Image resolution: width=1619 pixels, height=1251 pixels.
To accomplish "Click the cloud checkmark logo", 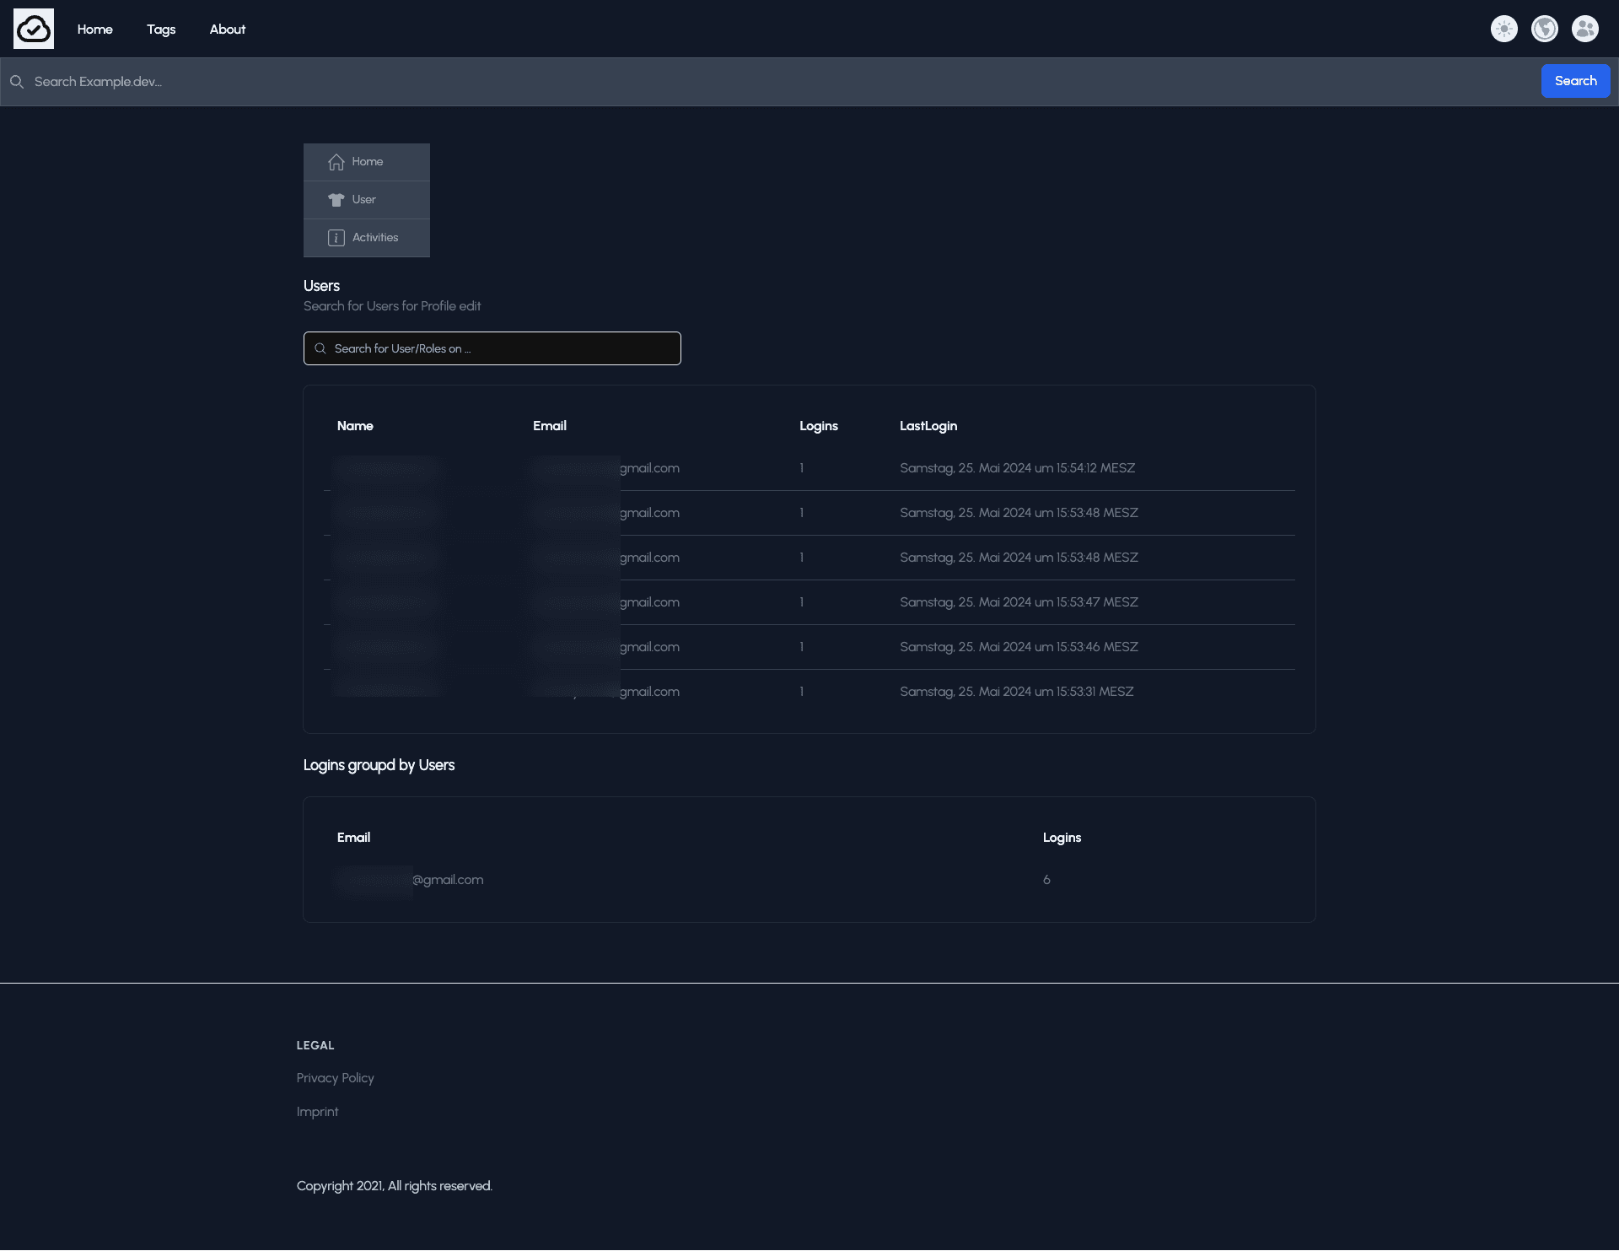I will [x=34, y=29].
